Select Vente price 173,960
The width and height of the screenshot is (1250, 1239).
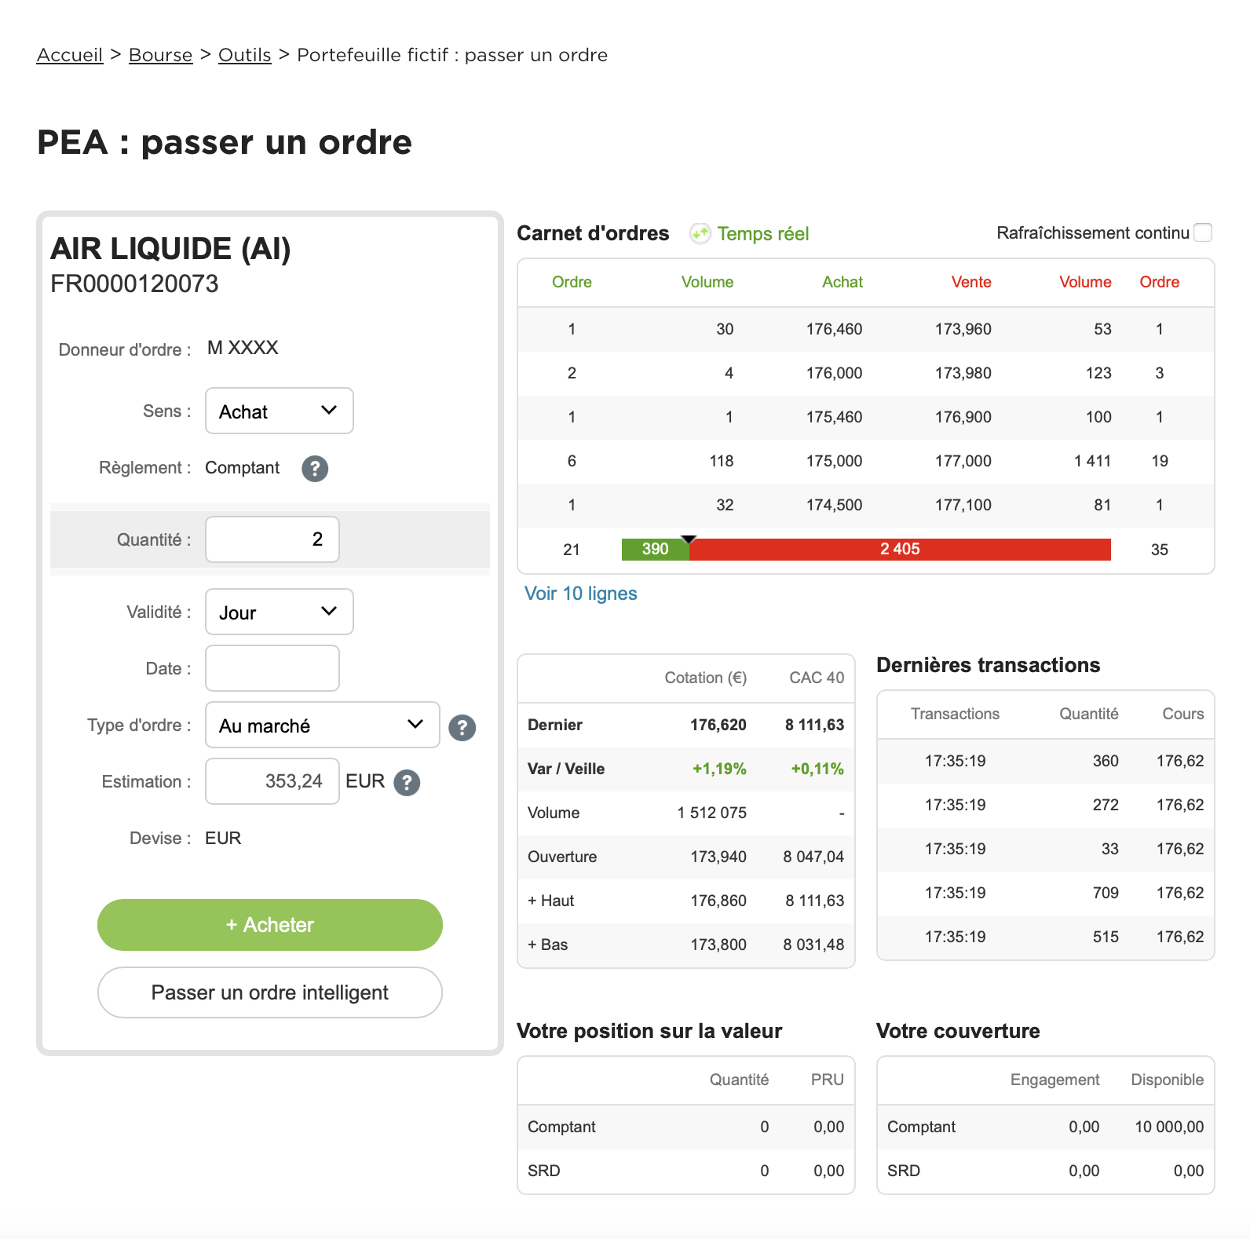pyautogui.click(x=963, y=329)
